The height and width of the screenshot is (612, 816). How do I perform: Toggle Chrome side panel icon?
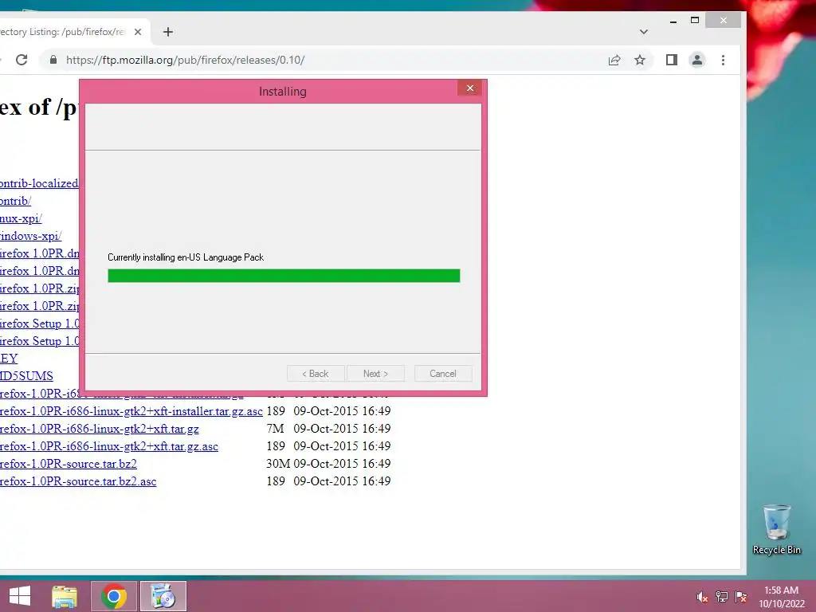(x=671, y=60)
